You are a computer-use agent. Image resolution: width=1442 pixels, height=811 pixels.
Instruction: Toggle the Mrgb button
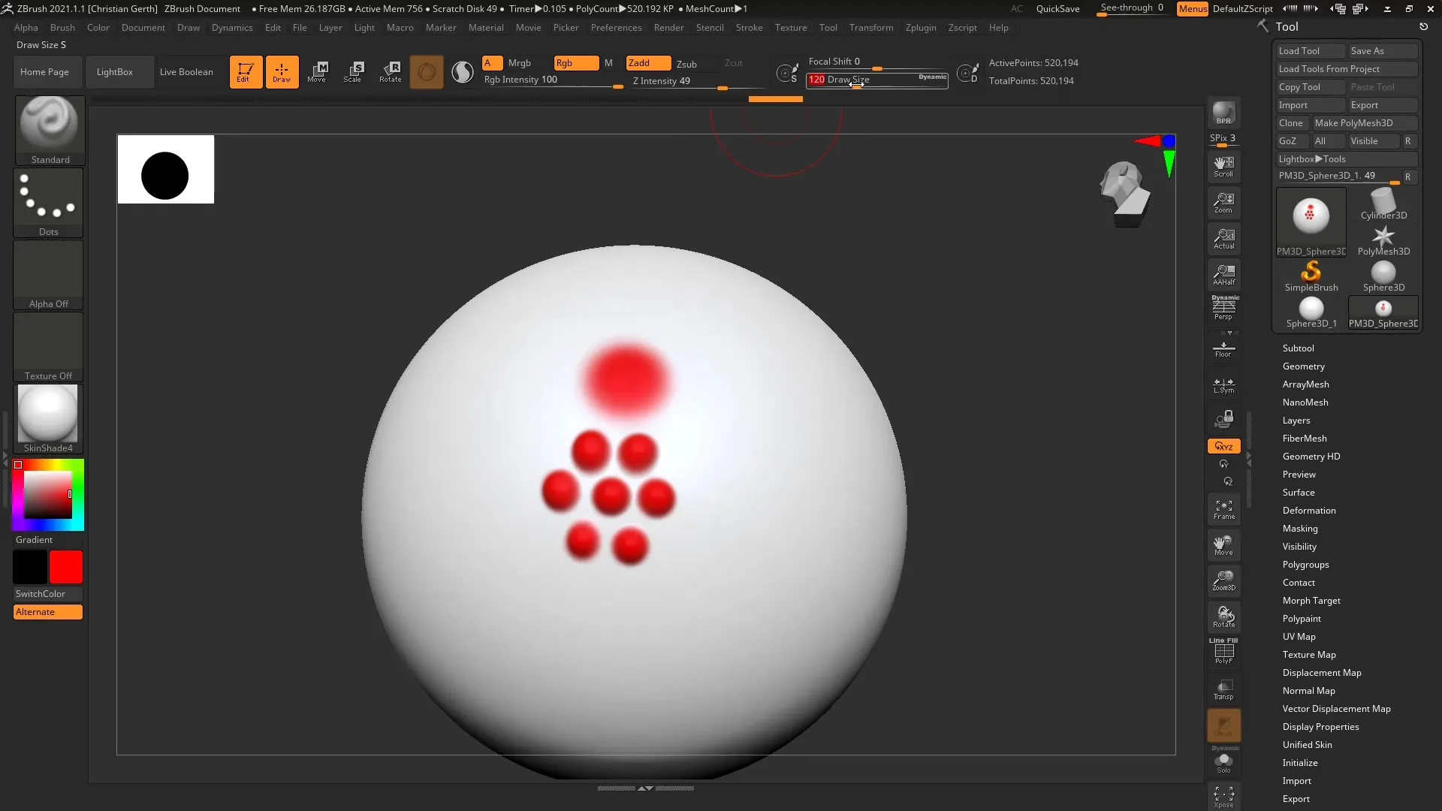point(519,63)
